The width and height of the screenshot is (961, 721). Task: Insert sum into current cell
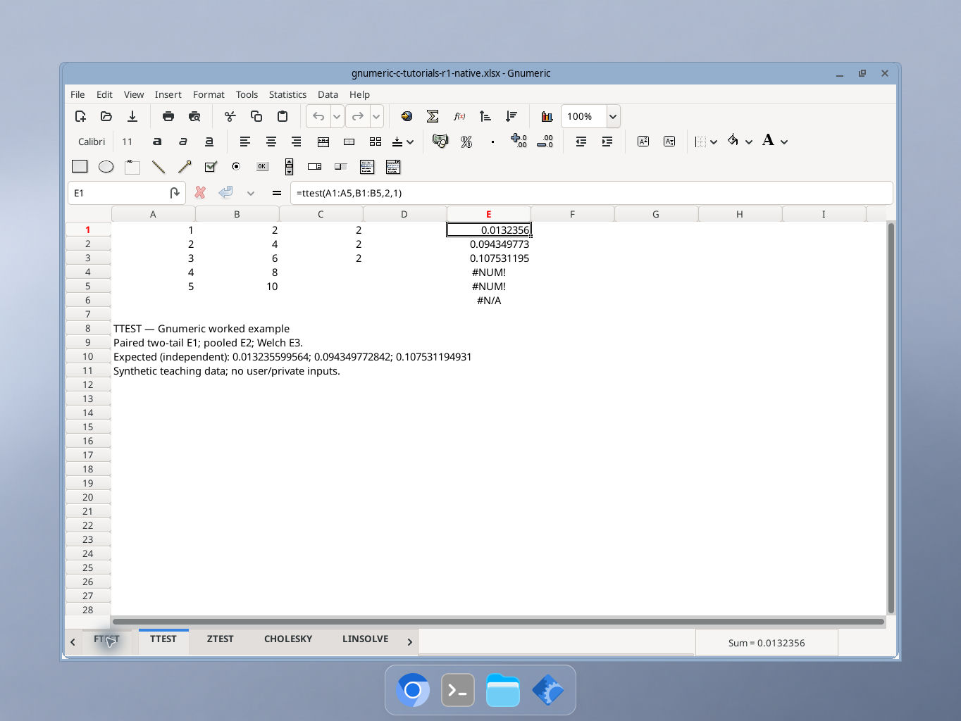(433, 116)
